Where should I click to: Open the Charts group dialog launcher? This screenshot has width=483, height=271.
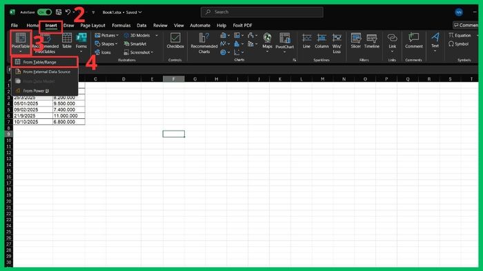[x=295, y=60]
